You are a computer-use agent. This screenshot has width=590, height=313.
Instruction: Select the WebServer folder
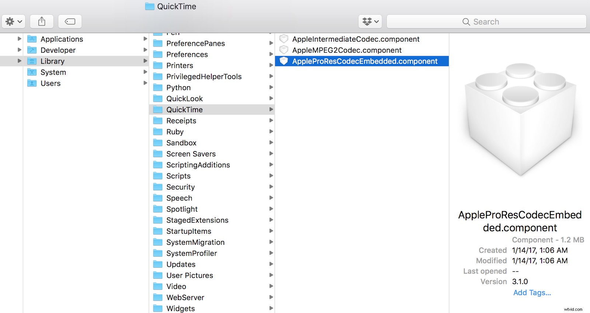pyautogui.click(x=212, y=298)
